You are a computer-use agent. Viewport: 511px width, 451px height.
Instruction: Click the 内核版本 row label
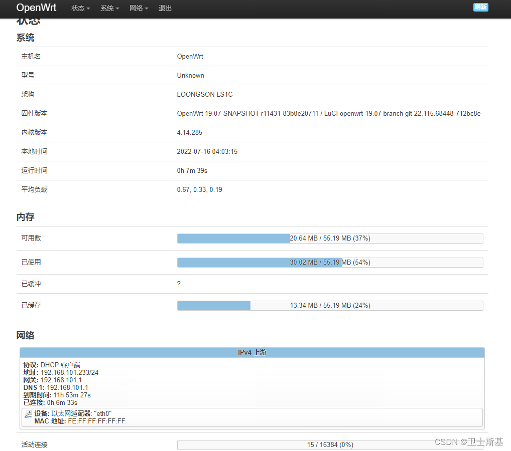(34, 132)
